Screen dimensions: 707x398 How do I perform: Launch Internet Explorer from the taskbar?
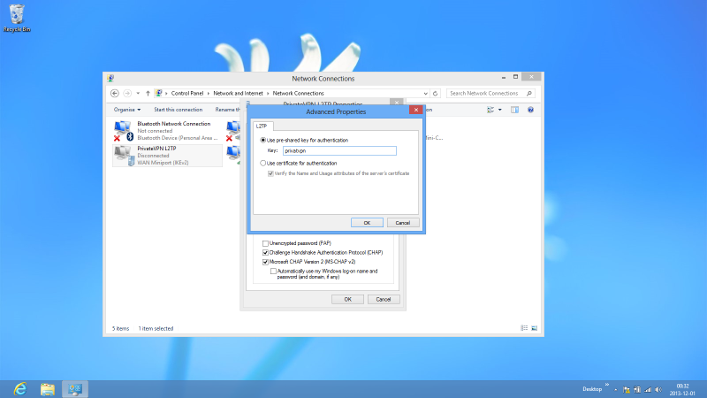pos(19,388)
